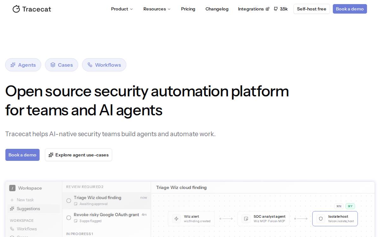The height and width of the screenshot is (237, 380).
Task: Click the Triage Wiz cloud finding panel title
Action: coord(181,187)
